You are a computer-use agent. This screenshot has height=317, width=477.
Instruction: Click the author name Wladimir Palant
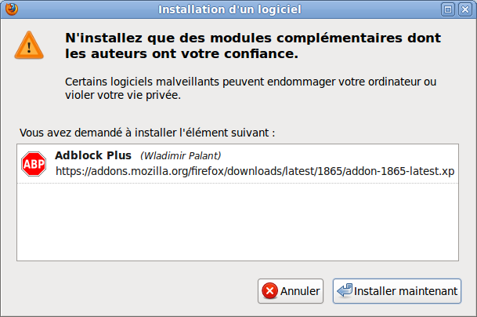[x=181, y=156]
